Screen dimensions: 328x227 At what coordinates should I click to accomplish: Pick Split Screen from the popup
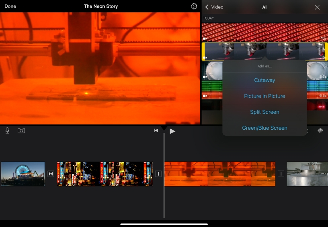264,112
